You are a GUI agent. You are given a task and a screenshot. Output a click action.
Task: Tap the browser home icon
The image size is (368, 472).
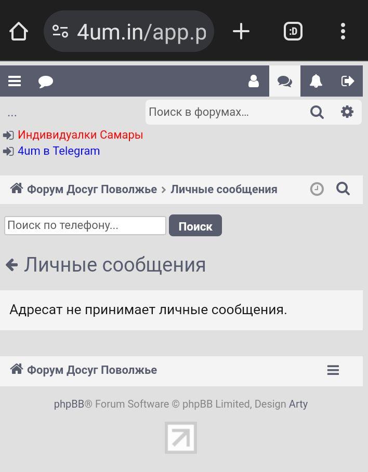pos(19,32)
